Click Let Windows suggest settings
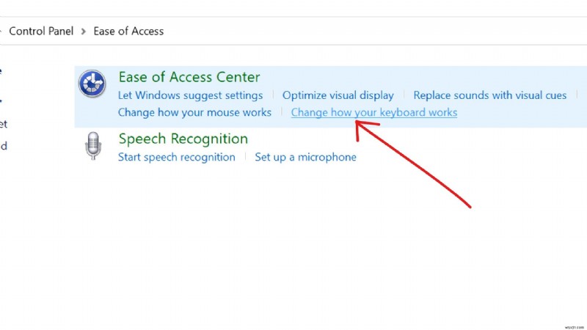Image resolution: width=587 pixels, height=330 pixels. [190, 95]
